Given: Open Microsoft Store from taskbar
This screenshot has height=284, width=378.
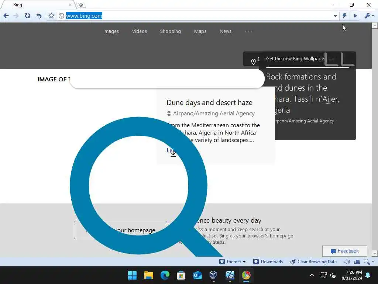Looking at the screenshot, I should pyautogui.click(x=181, y=275).
